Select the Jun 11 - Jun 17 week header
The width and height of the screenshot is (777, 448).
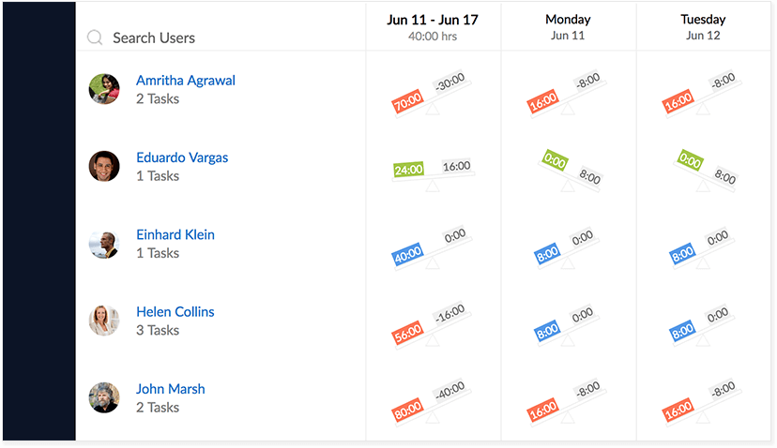(433, 27)
